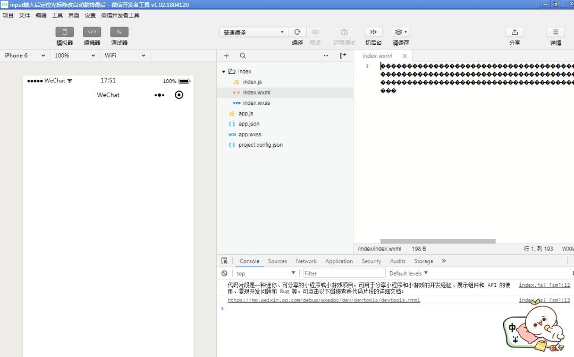Screen dimensions: 574x357
Task: Add new file with plus icon
Action: coord(226,56)
